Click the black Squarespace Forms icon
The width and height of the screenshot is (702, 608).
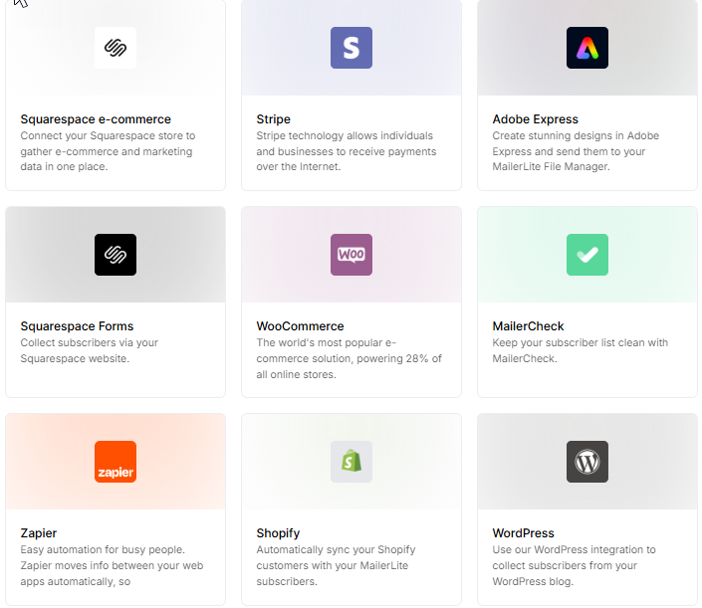(116, 255)
